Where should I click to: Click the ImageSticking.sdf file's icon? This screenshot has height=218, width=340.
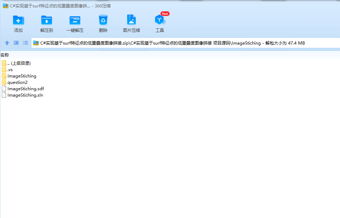pyautogui.click(x=4, y=88)
